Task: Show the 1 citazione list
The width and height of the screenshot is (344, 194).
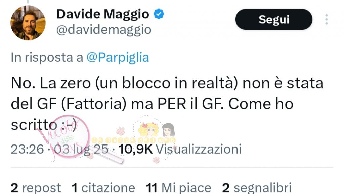Action: coord(103,188)
